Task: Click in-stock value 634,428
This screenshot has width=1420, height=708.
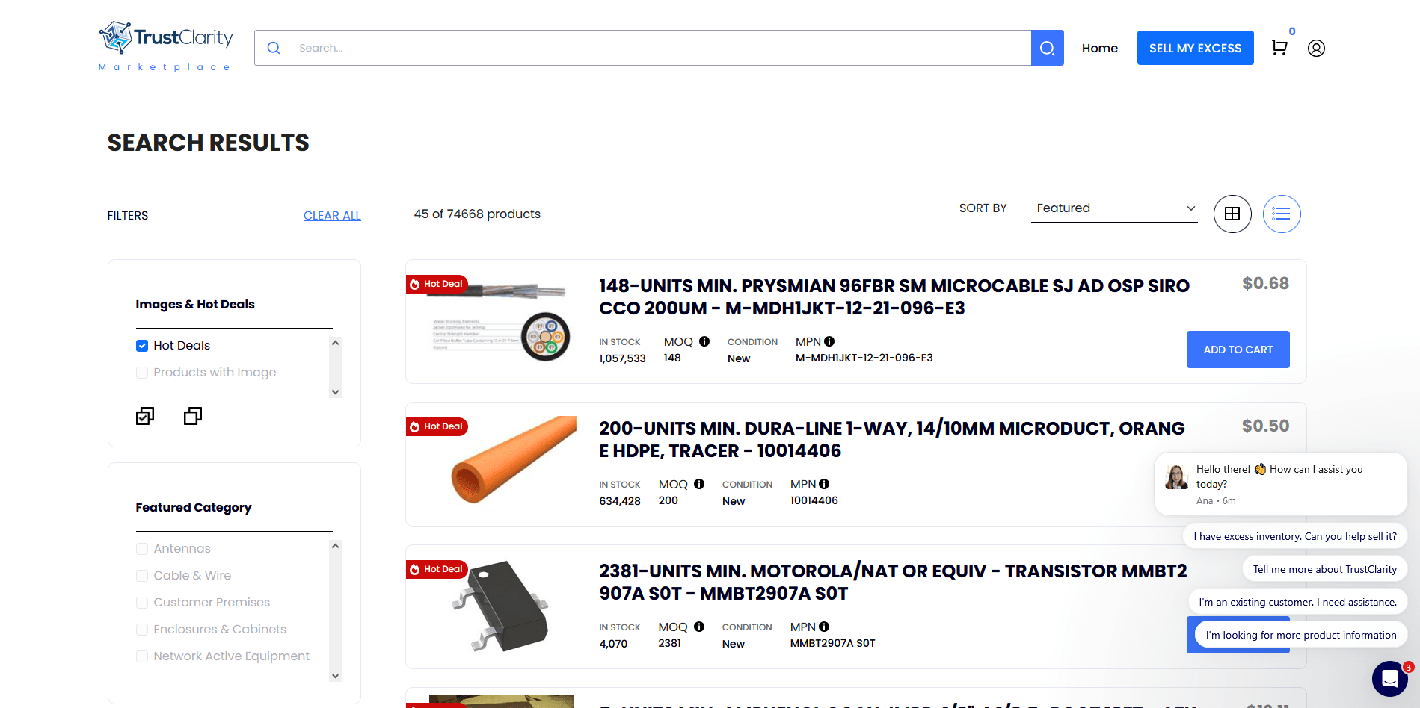Action: point(620,501)
